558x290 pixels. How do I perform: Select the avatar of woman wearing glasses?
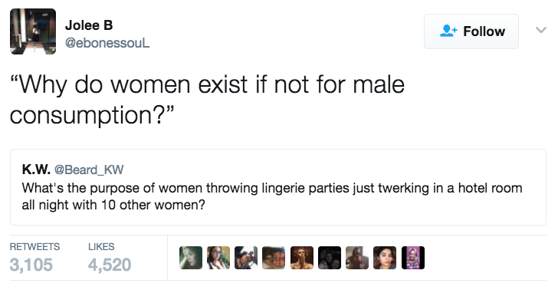click(218, 258)
